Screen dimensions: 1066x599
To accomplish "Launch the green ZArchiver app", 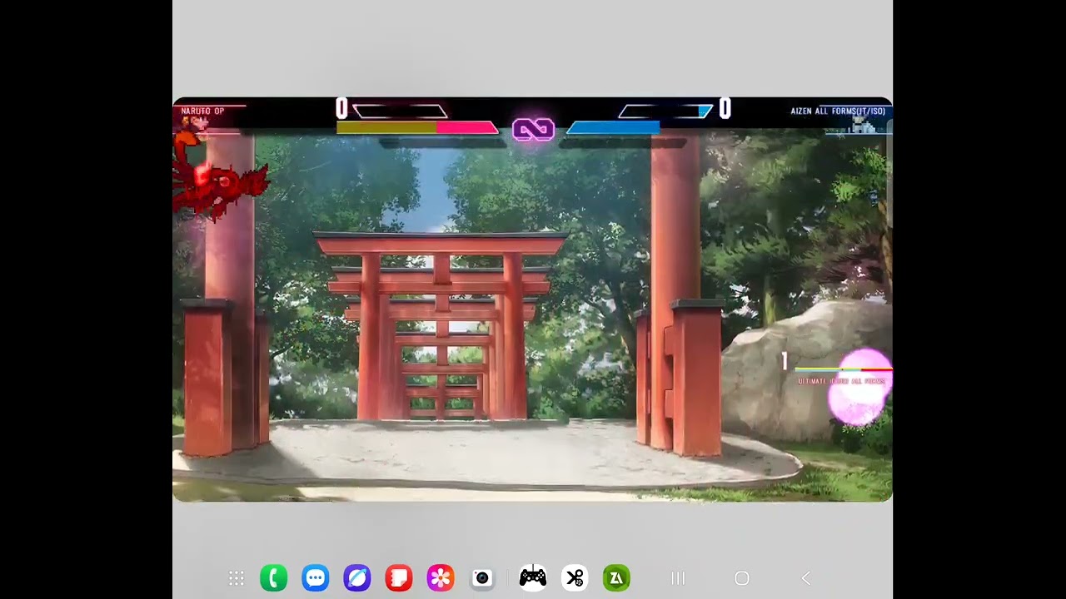I will click(x=616, y=578).
